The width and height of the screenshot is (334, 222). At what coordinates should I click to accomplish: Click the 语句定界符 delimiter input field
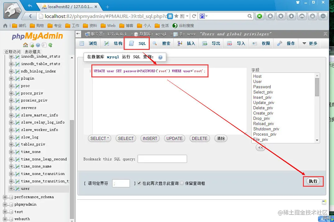tap(121, 183)
